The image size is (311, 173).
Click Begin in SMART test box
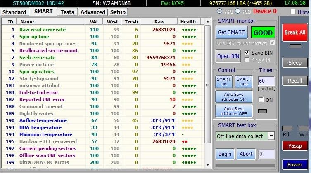click(x=225, y=154)
